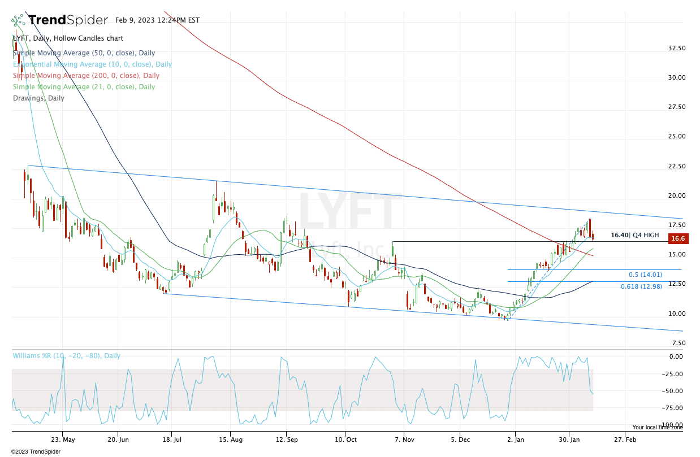Click the 23. May date axis label

[63, 439]
